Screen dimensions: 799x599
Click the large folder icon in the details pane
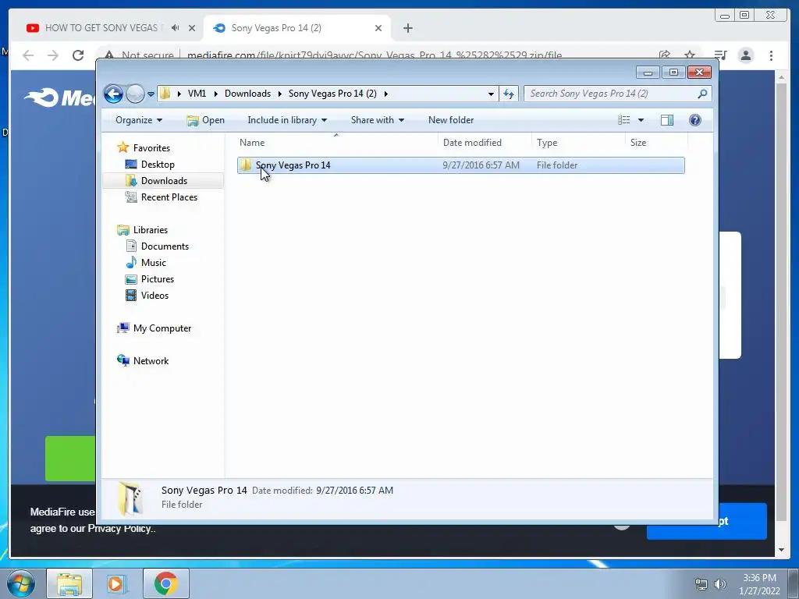130,498
